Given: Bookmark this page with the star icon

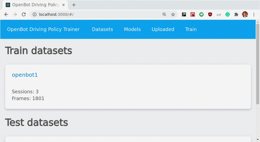Looking at the screenshot, I should click(173, 15).
